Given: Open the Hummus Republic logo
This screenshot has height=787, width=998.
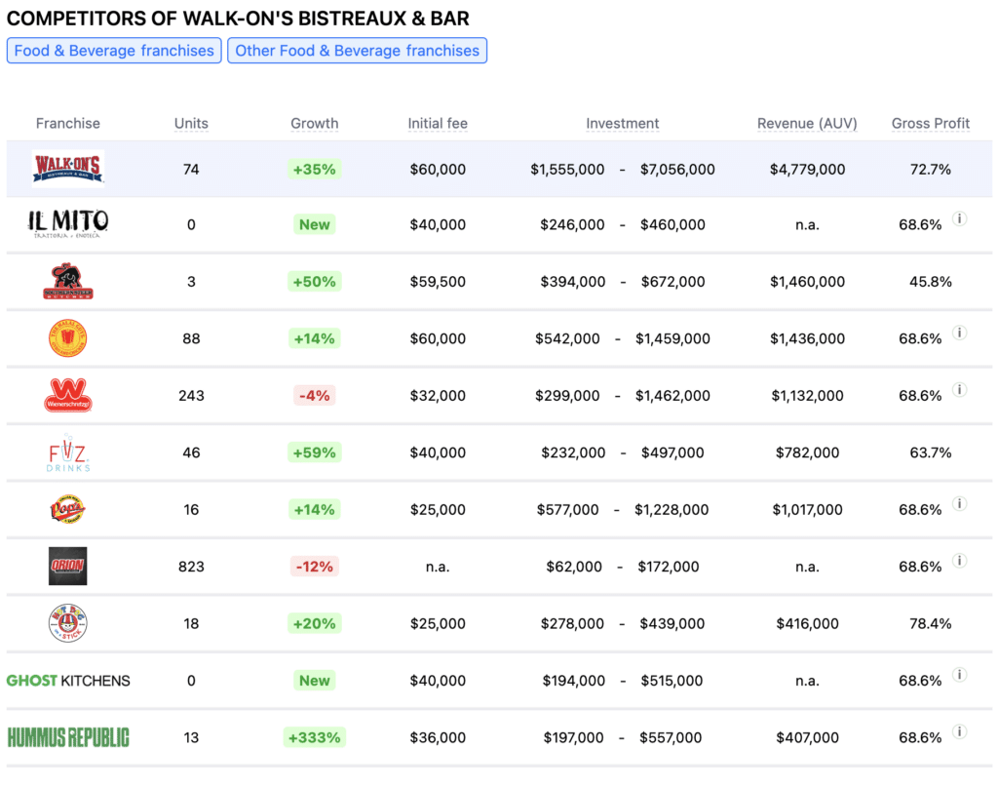Looking at the screenshot, I should pyautogui.click(x=68, y=737).
